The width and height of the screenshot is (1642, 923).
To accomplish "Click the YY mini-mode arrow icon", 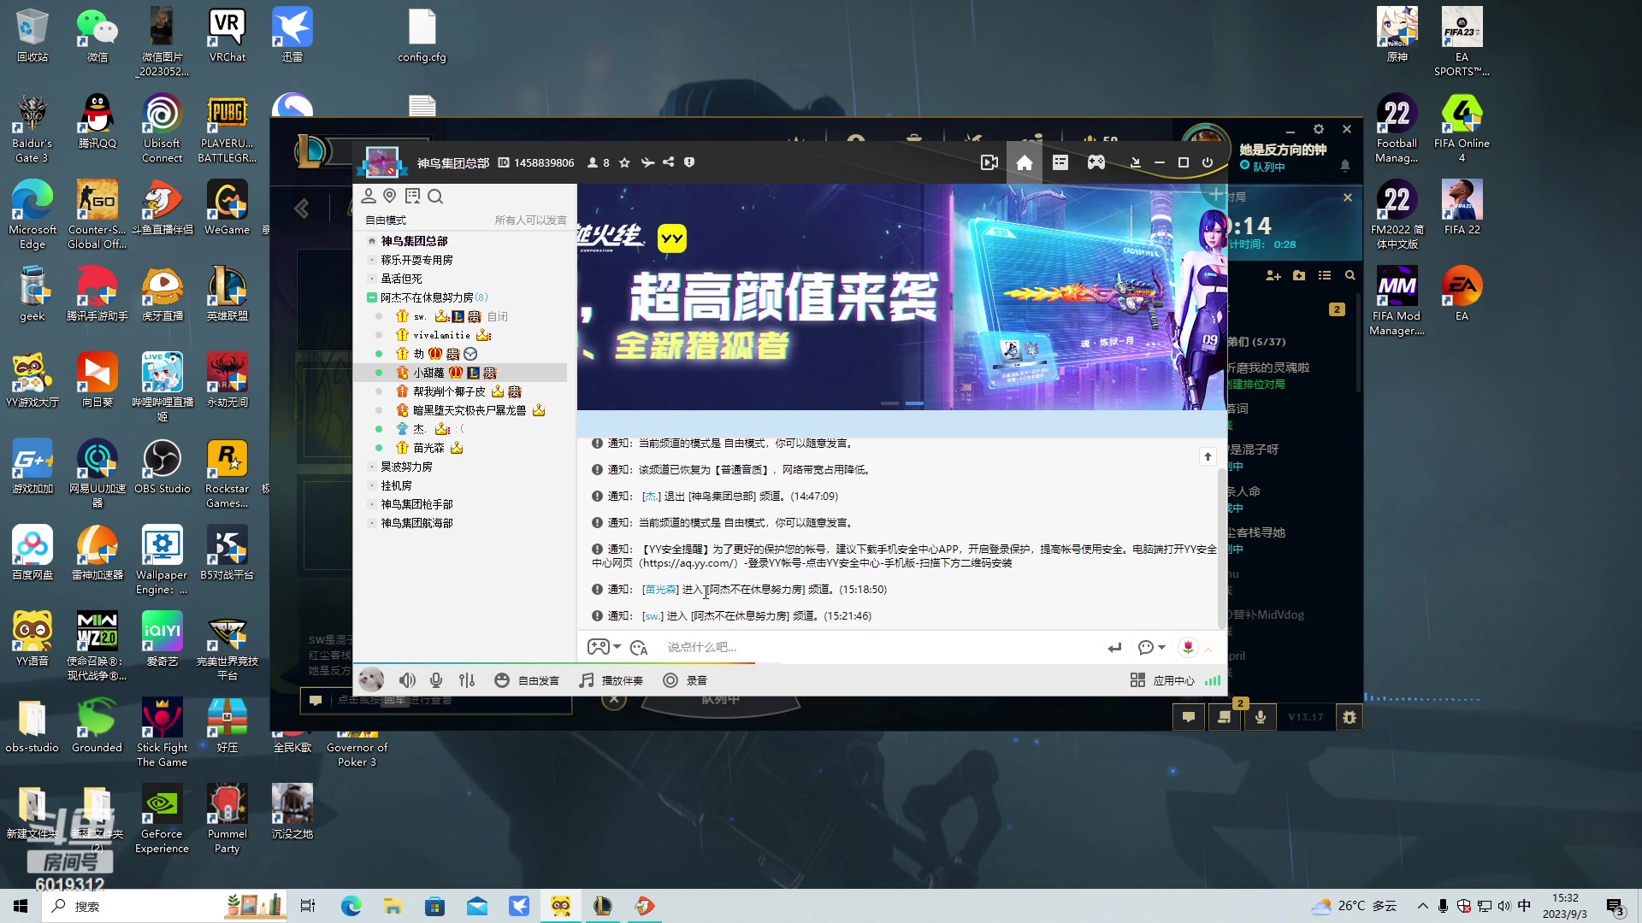I will [x=1135, y=162].
